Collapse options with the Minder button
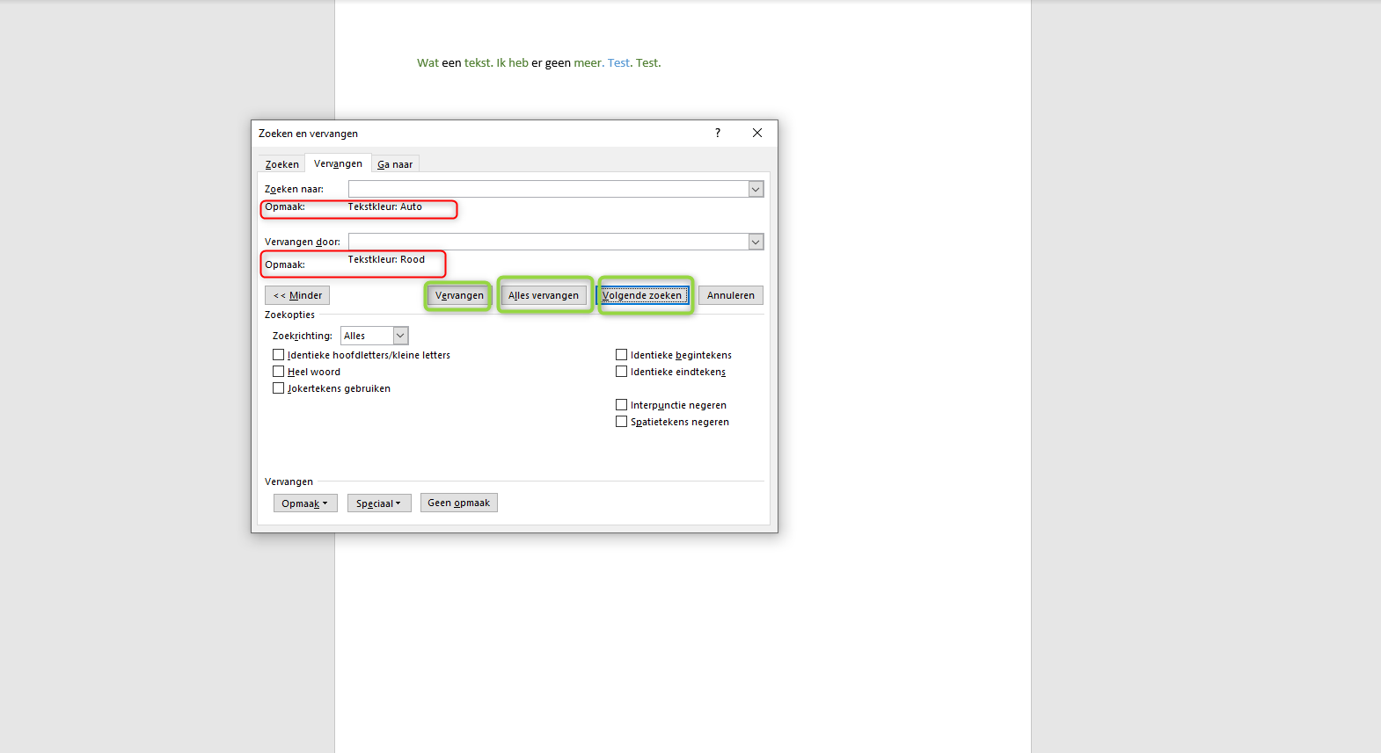Screen dimensions: 1381x753 coord(297,295)
